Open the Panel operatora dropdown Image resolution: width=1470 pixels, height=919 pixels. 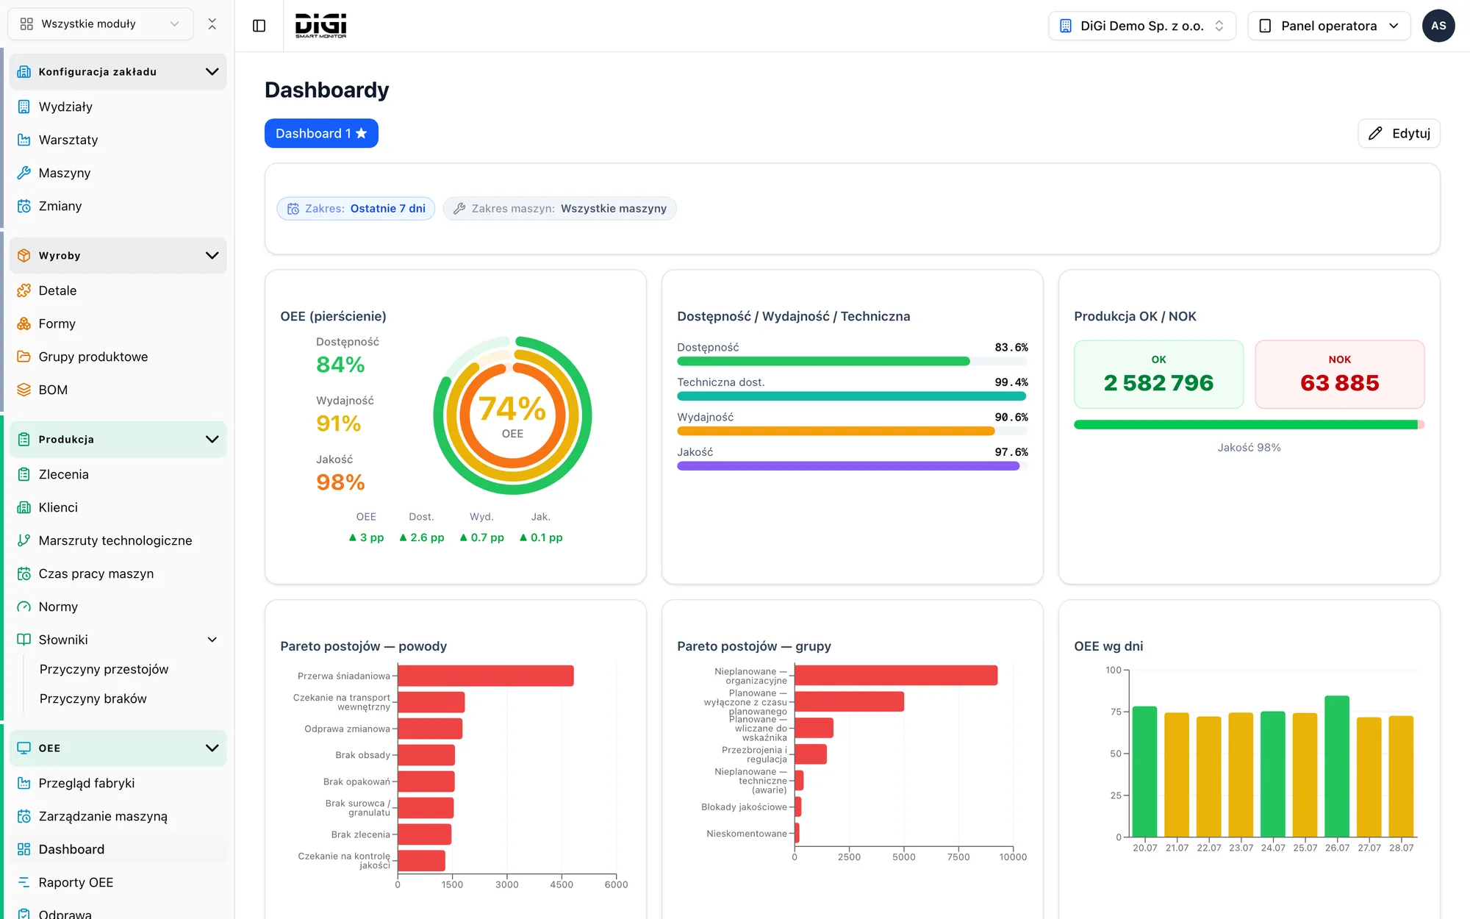pos(1329,26)
